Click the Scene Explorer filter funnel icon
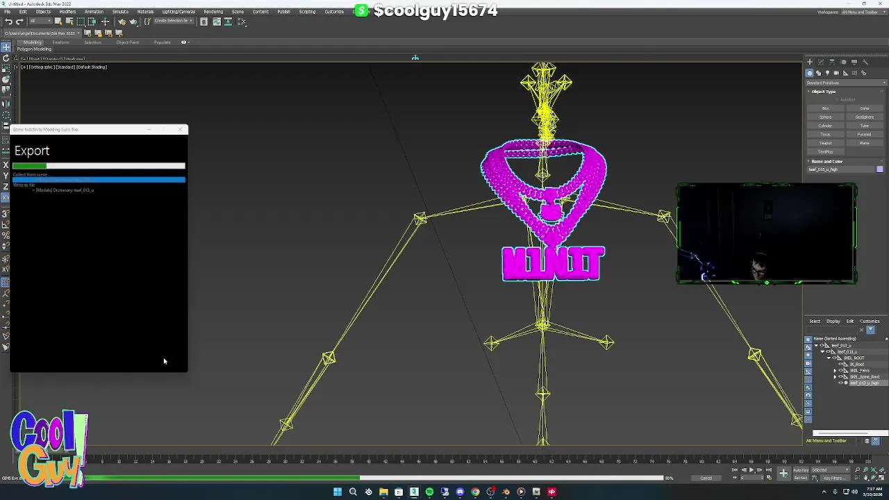This screenshot has height=500, width=889. (871, 330)
